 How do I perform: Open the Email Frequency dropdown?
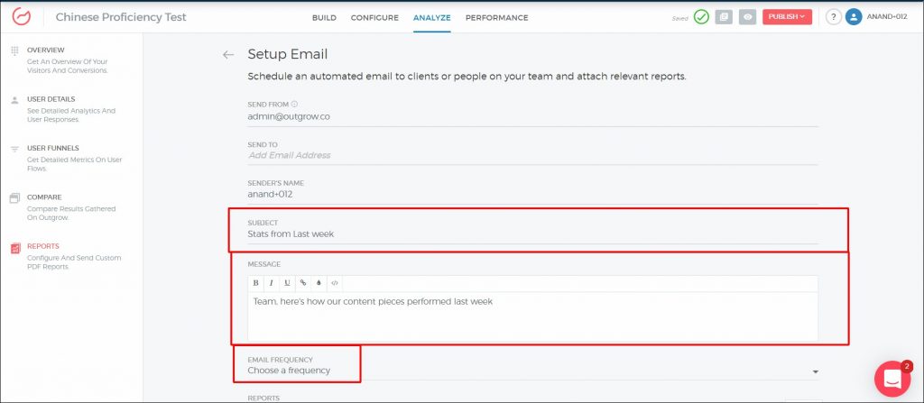[x=532, y=371]
